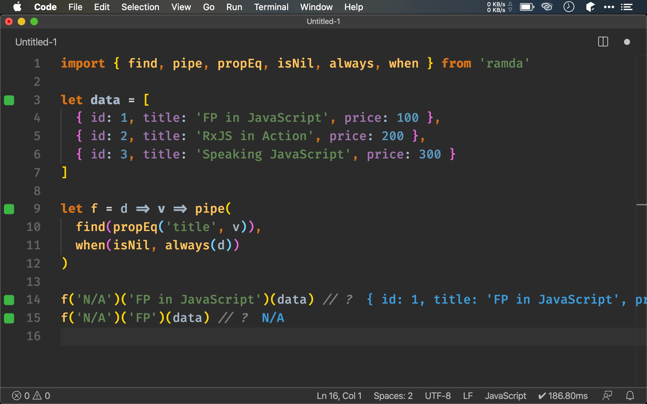Select the Run menu item
Viewport: 647px width, 404px height.
(234, 7)
